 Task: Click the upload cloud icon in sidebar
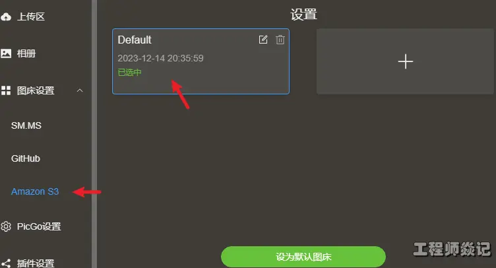point(6,17)
